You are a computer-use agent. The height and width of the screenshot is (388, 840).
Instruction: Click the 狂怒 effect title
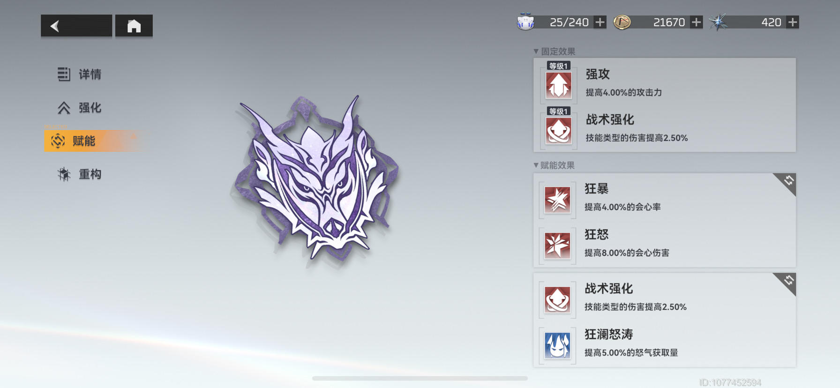596,234
